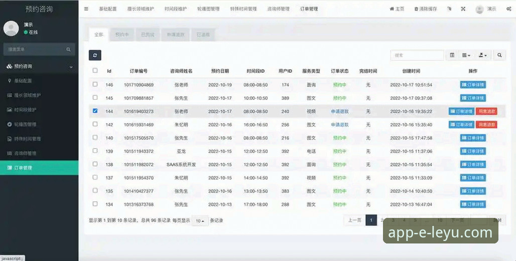Collapse the 预约咨询 sidebar group

click(x=39, y=66)
